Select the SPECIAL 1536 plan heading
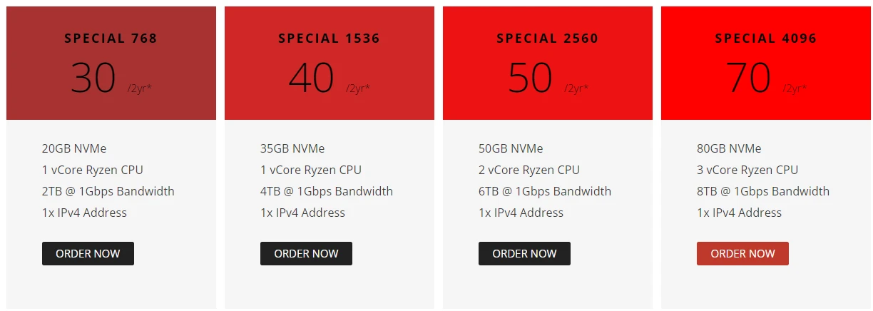The image size is (873, 311). click(x=329, y=39)
